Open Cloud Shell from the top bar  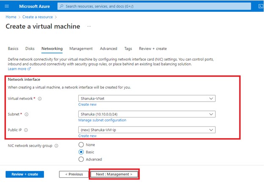[x=260, y=6]
